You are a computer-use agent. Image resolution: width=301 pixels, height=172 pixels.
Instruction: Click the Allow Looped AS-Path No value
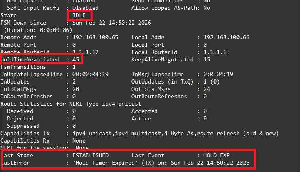pos(207,8)
